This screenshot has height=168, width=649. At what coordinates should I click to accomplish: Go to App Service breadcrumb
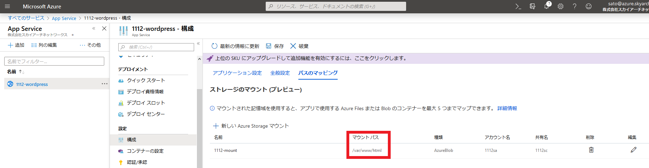click(x=64, y=18)
